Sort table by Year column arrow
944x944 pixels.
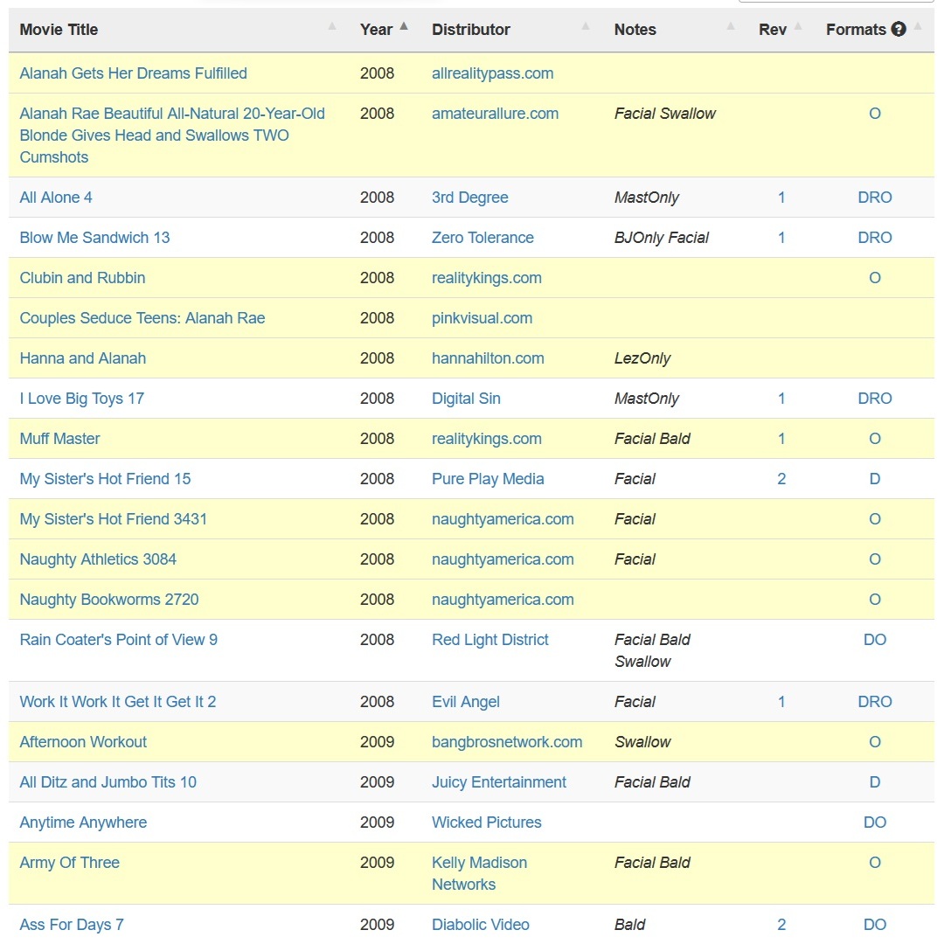[x=404, y=26]
